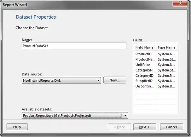Viewport: 191px width, 137px height.
Task: Click System.N... type of SupplierID row
Action: 167,81
